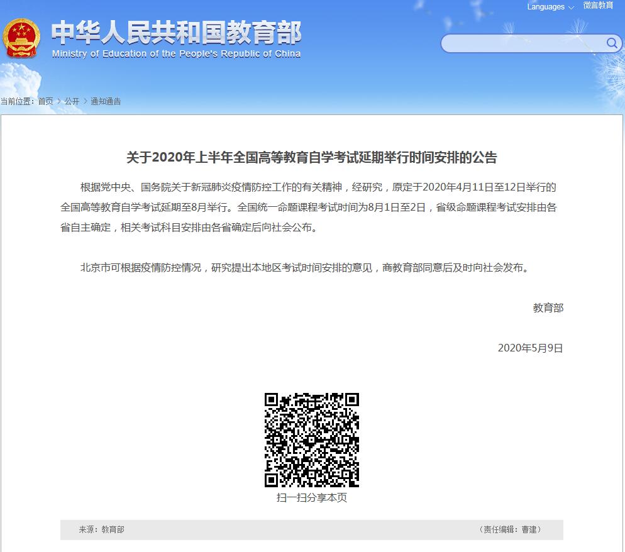The image size is (625, 552).
Task: Click the magnifier search icon
Action: point(612,43)
